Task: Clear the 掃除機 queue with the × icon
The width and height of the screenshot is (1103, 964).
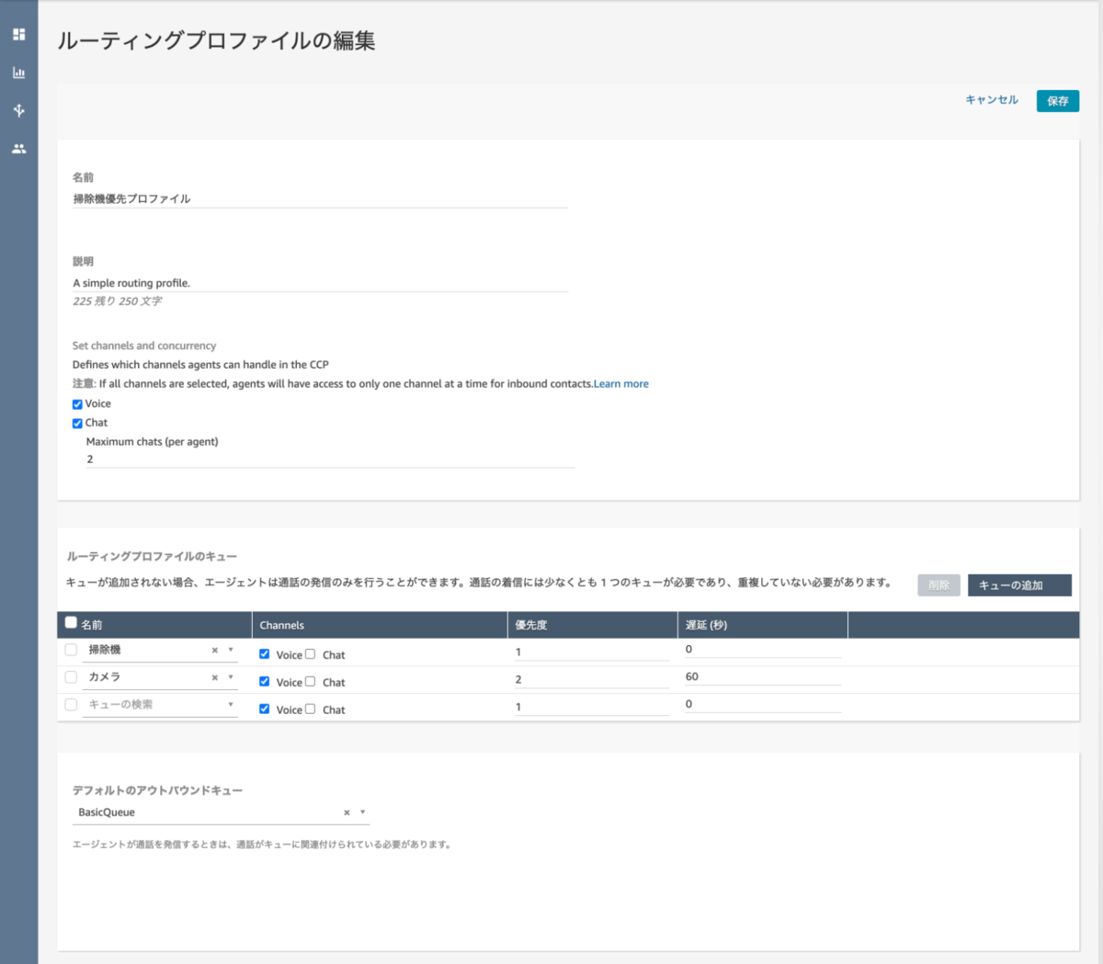Action: coord(213,650)
